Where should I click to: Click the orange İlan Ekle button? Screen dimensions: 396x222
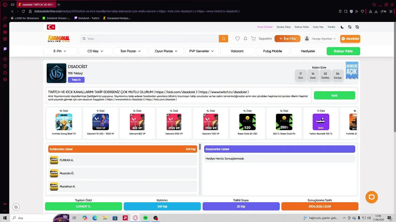(x=287, y=39)
